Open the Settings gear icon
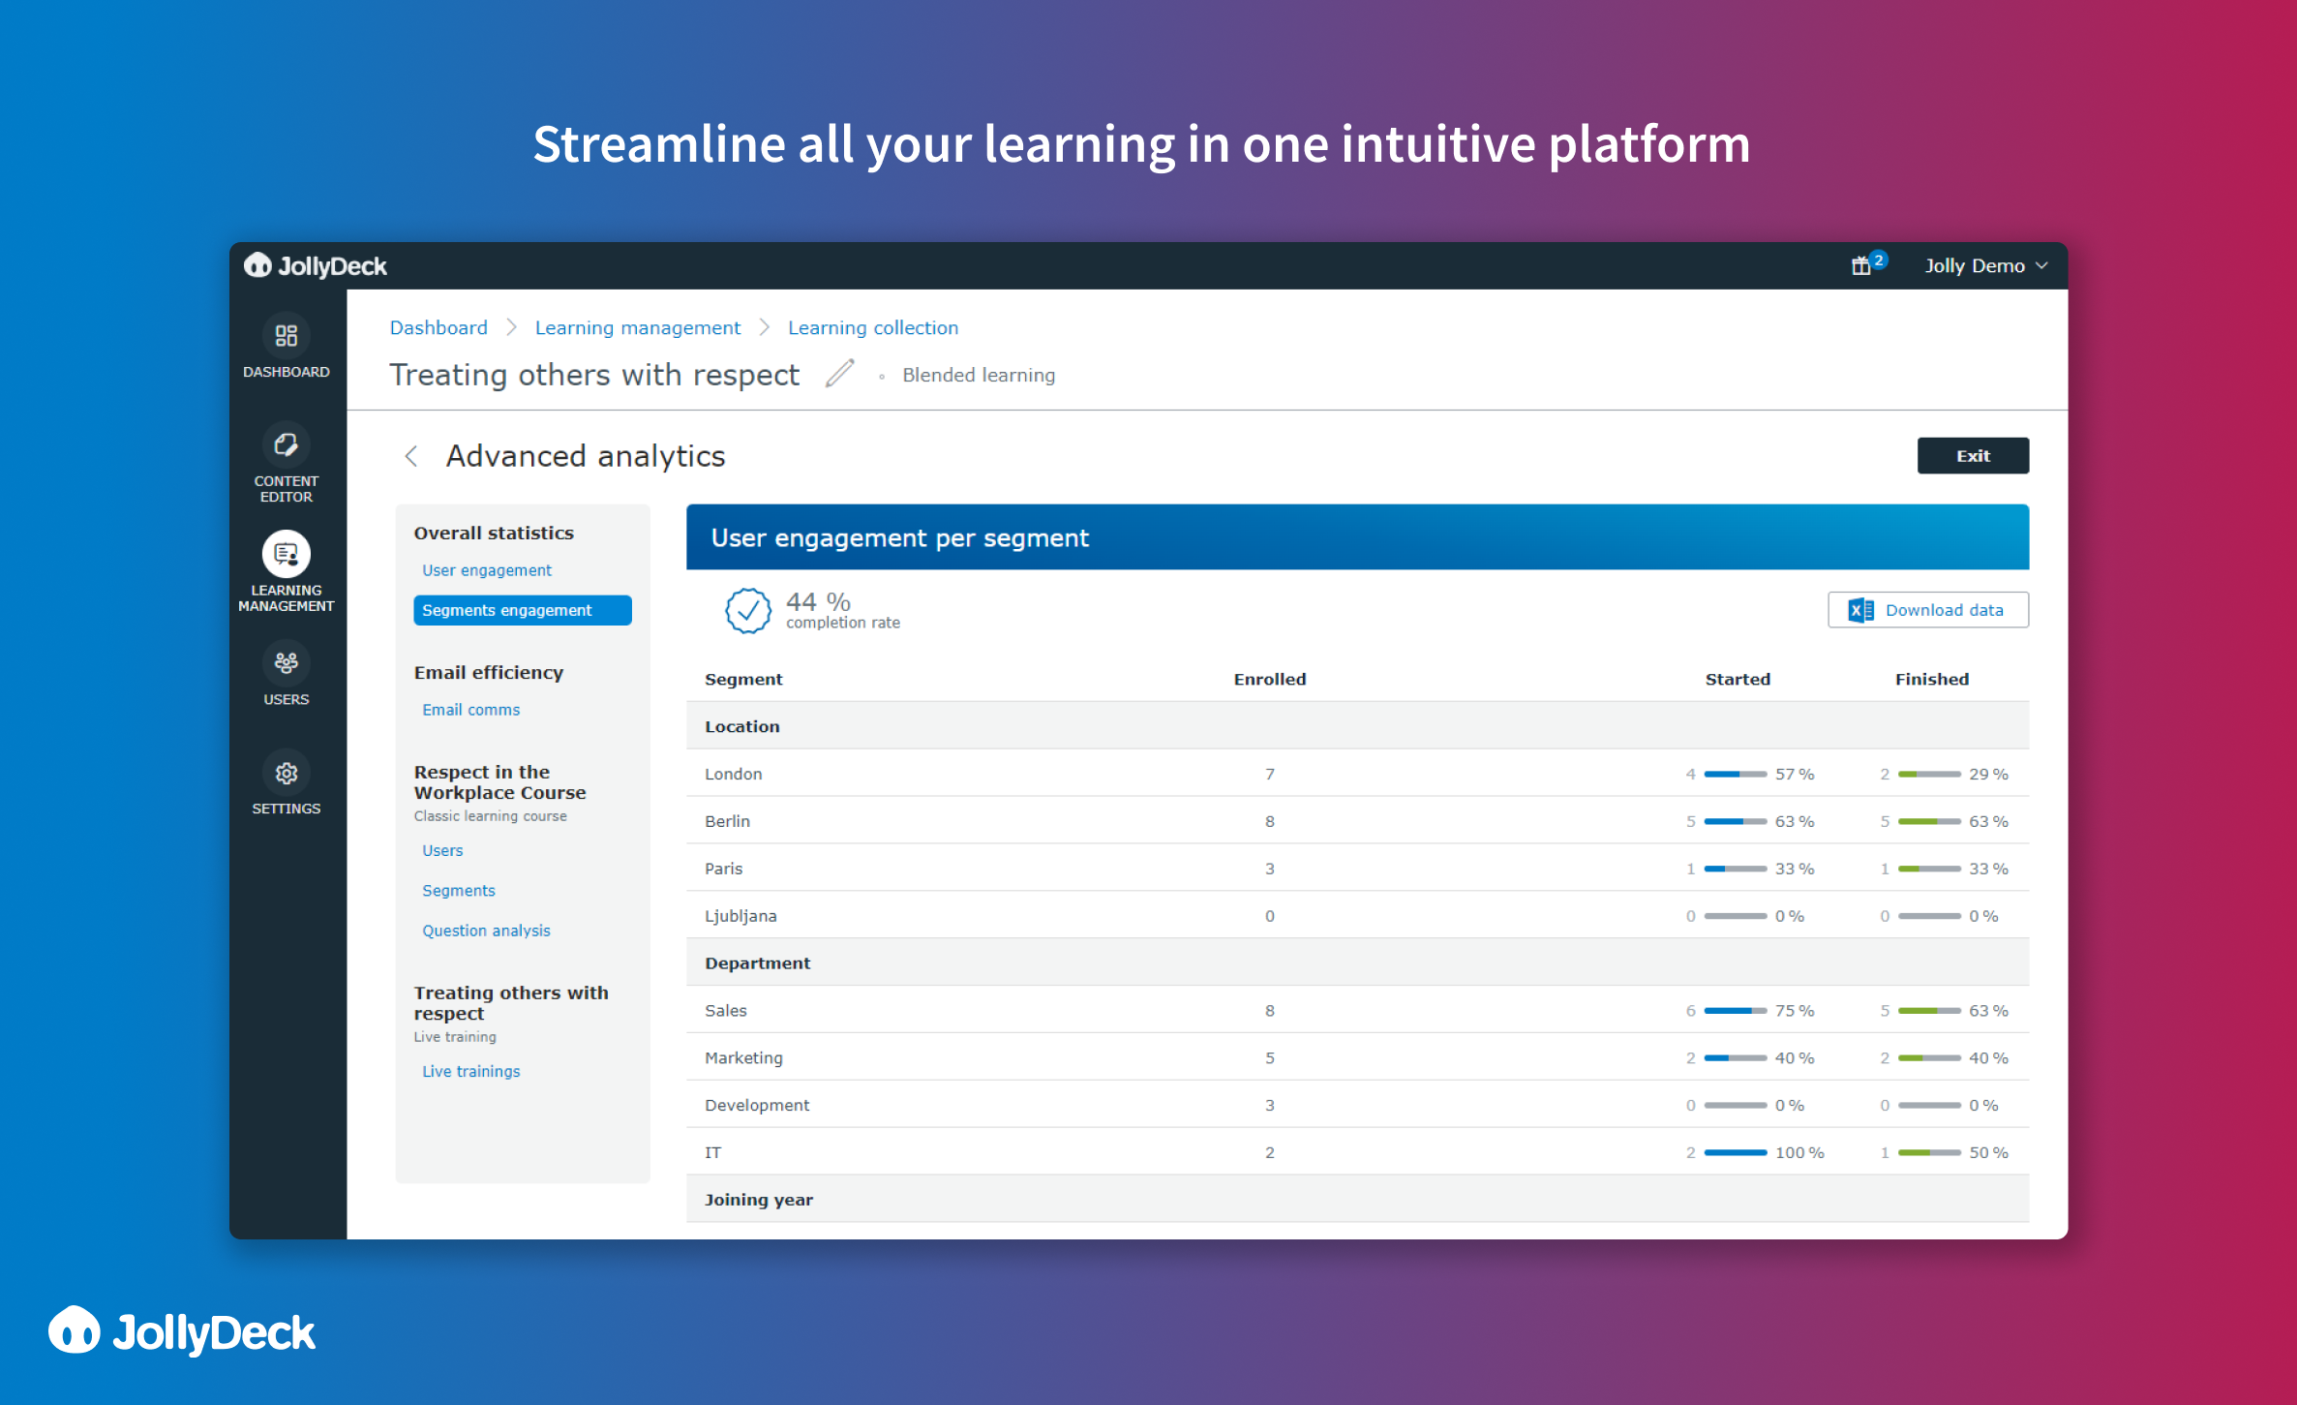 point(286,774)
